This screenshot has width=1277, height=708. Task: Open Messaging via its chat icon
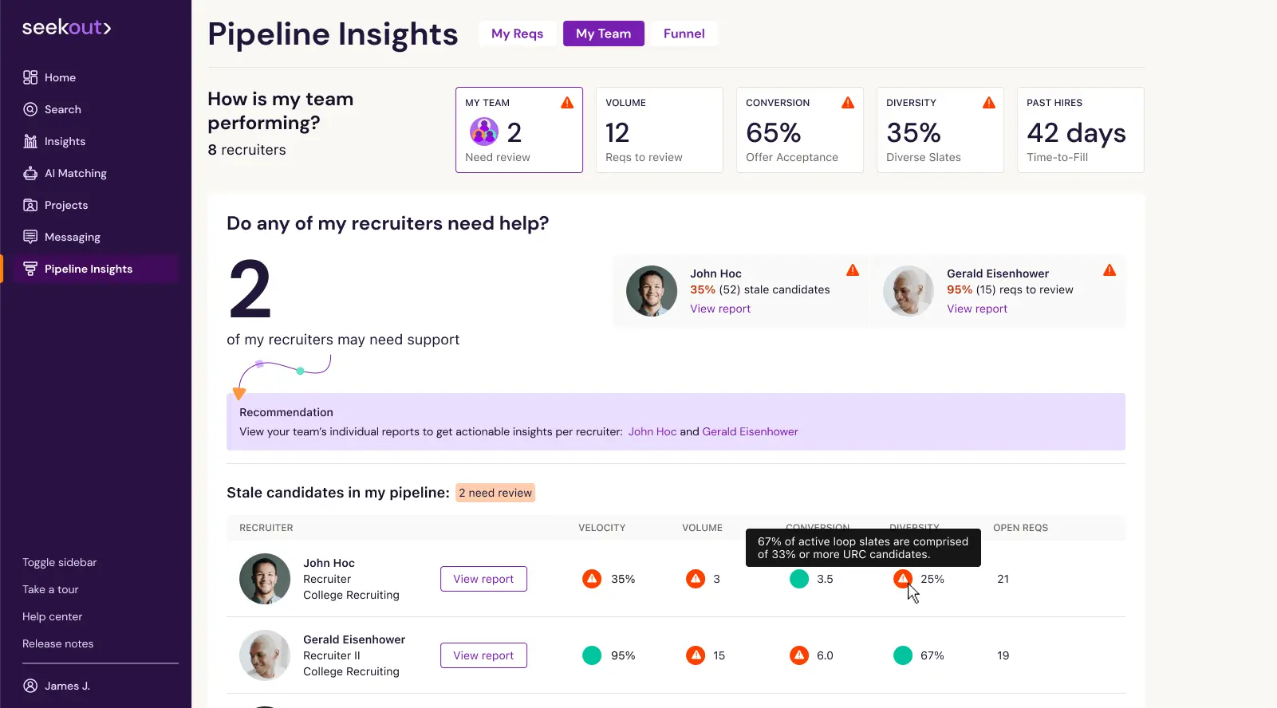30,237
